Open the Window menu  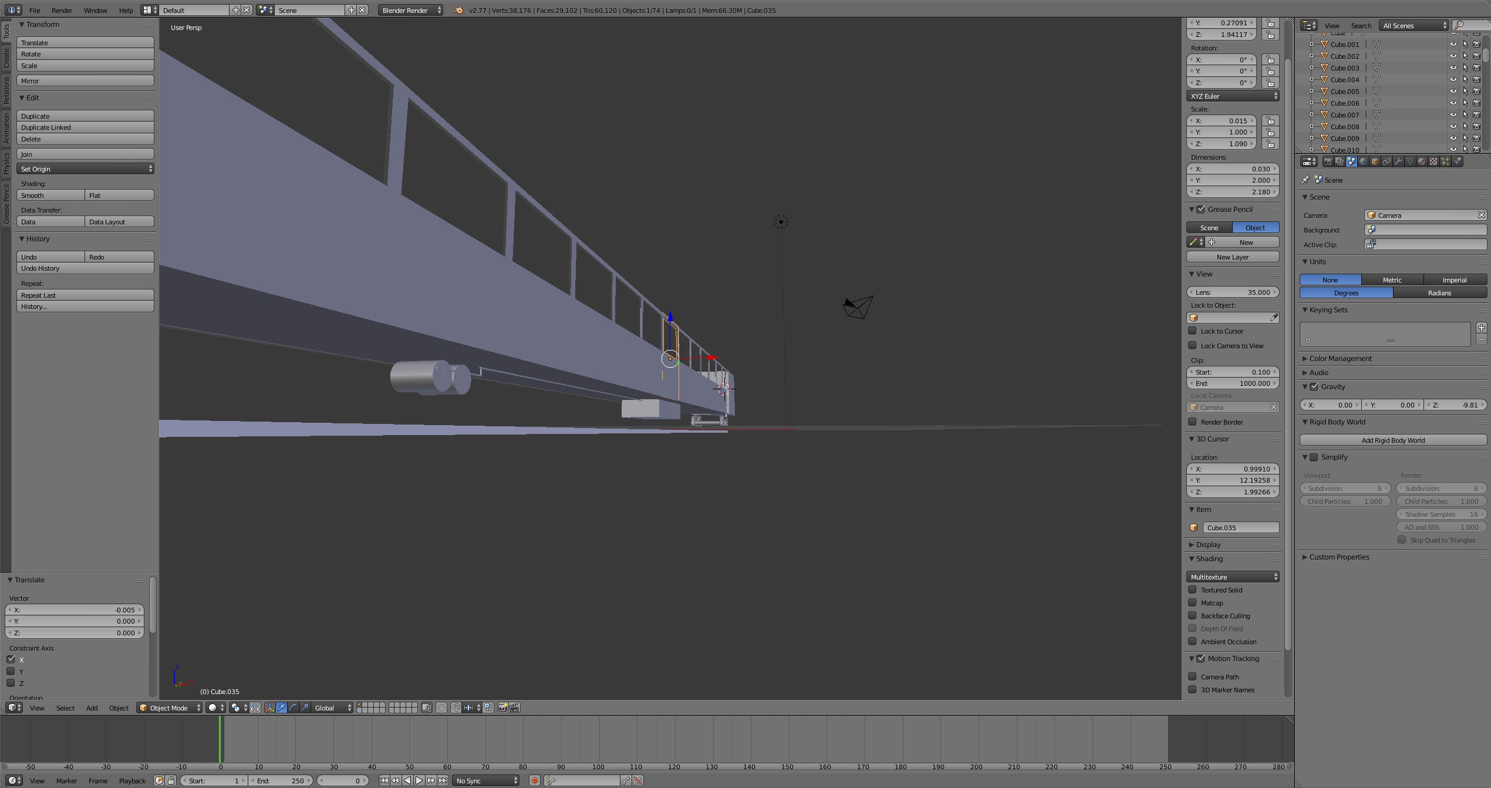pos(95,10)
